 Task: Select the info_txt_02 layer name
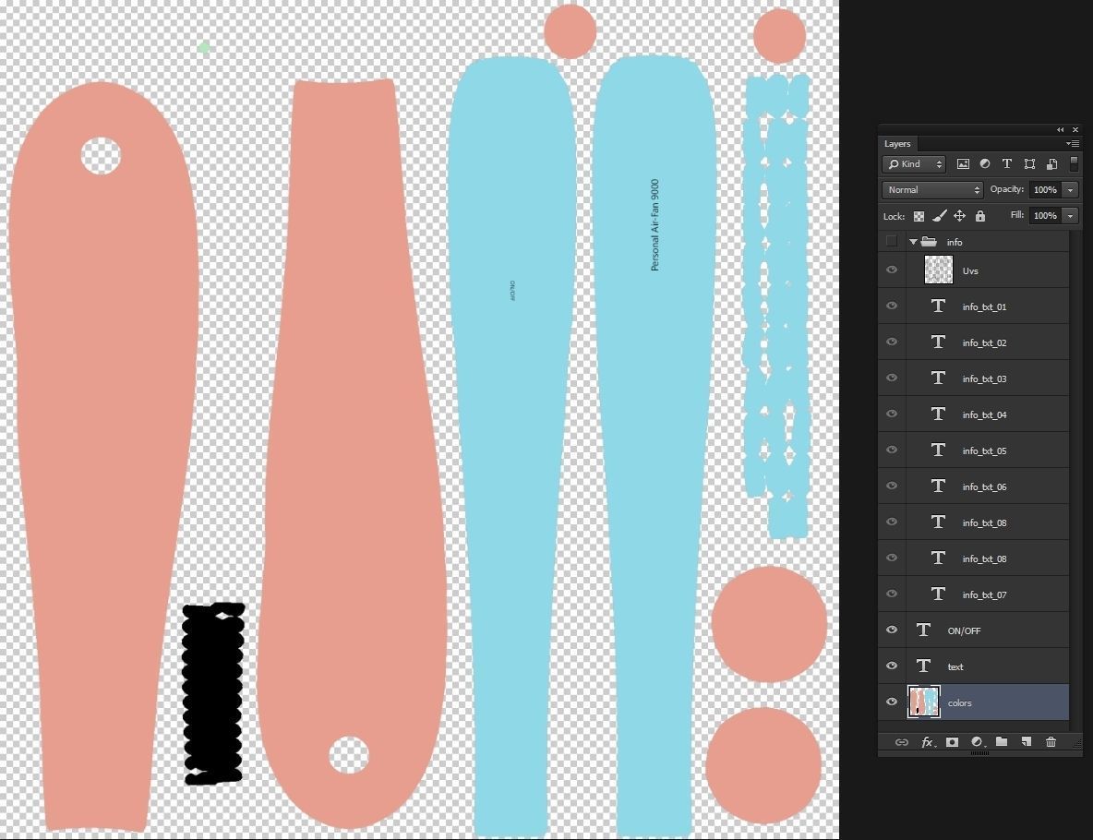[x=984, y=343]
